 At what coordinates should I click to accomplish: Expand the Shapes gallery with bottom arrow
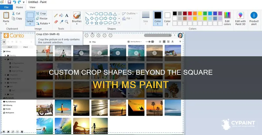119,23
